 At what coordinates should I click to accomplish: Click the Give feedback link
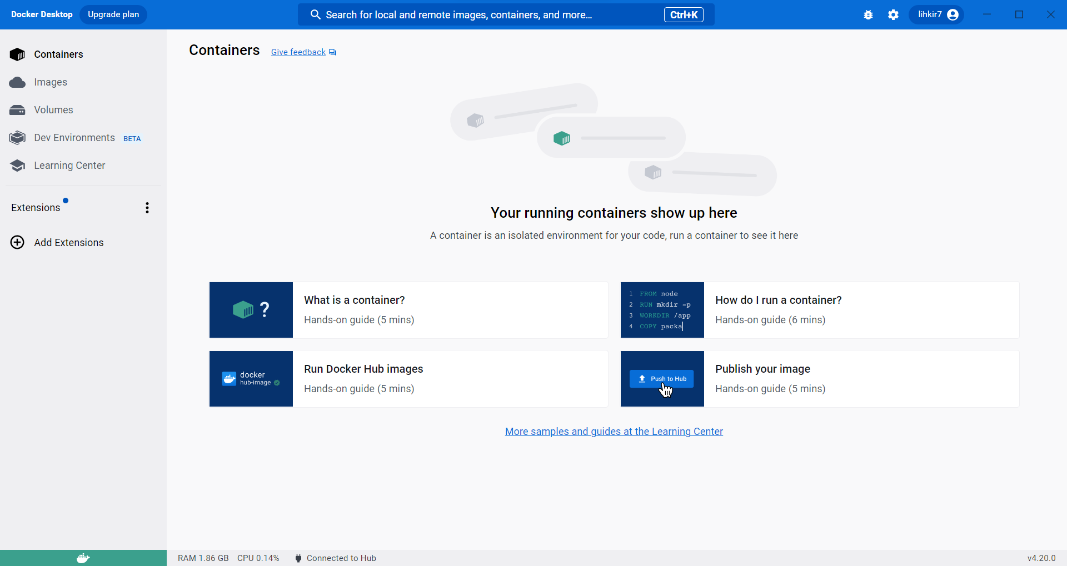pos(298,52)
